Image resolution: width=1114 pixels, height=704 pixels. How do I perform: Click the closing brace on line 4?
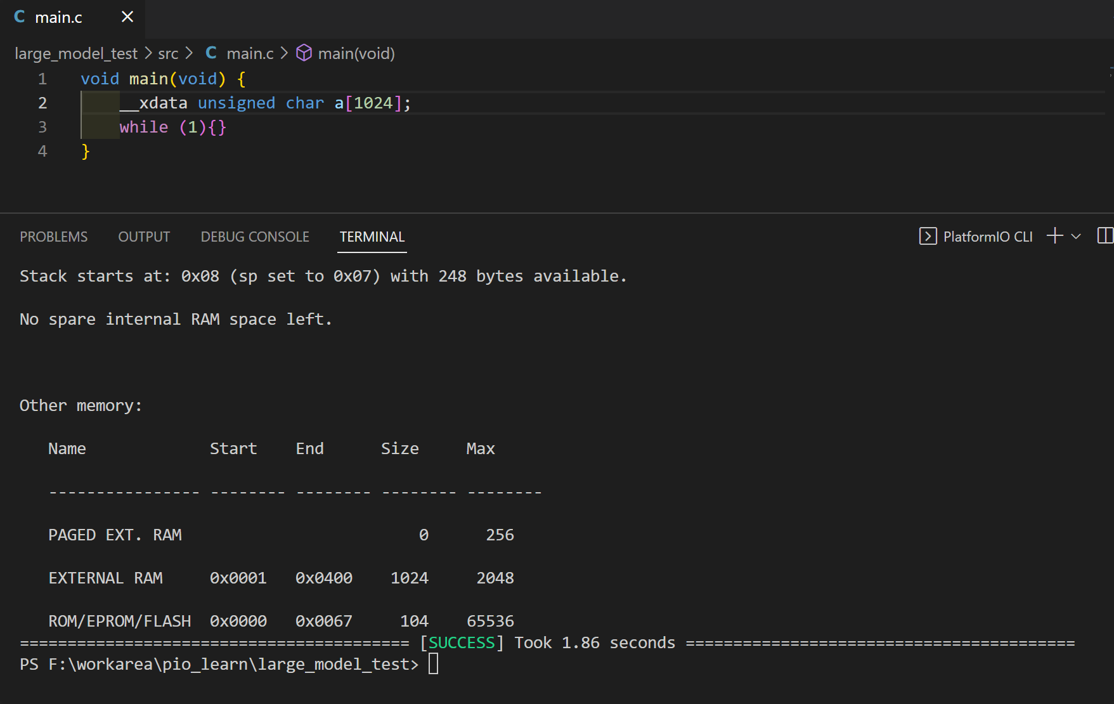pyautogui.click(x=86, y=152)
